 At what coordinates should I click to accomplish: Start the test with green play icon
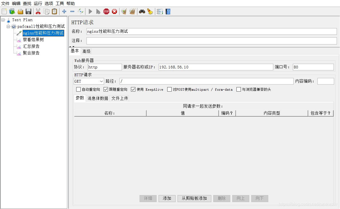point(90,11)
